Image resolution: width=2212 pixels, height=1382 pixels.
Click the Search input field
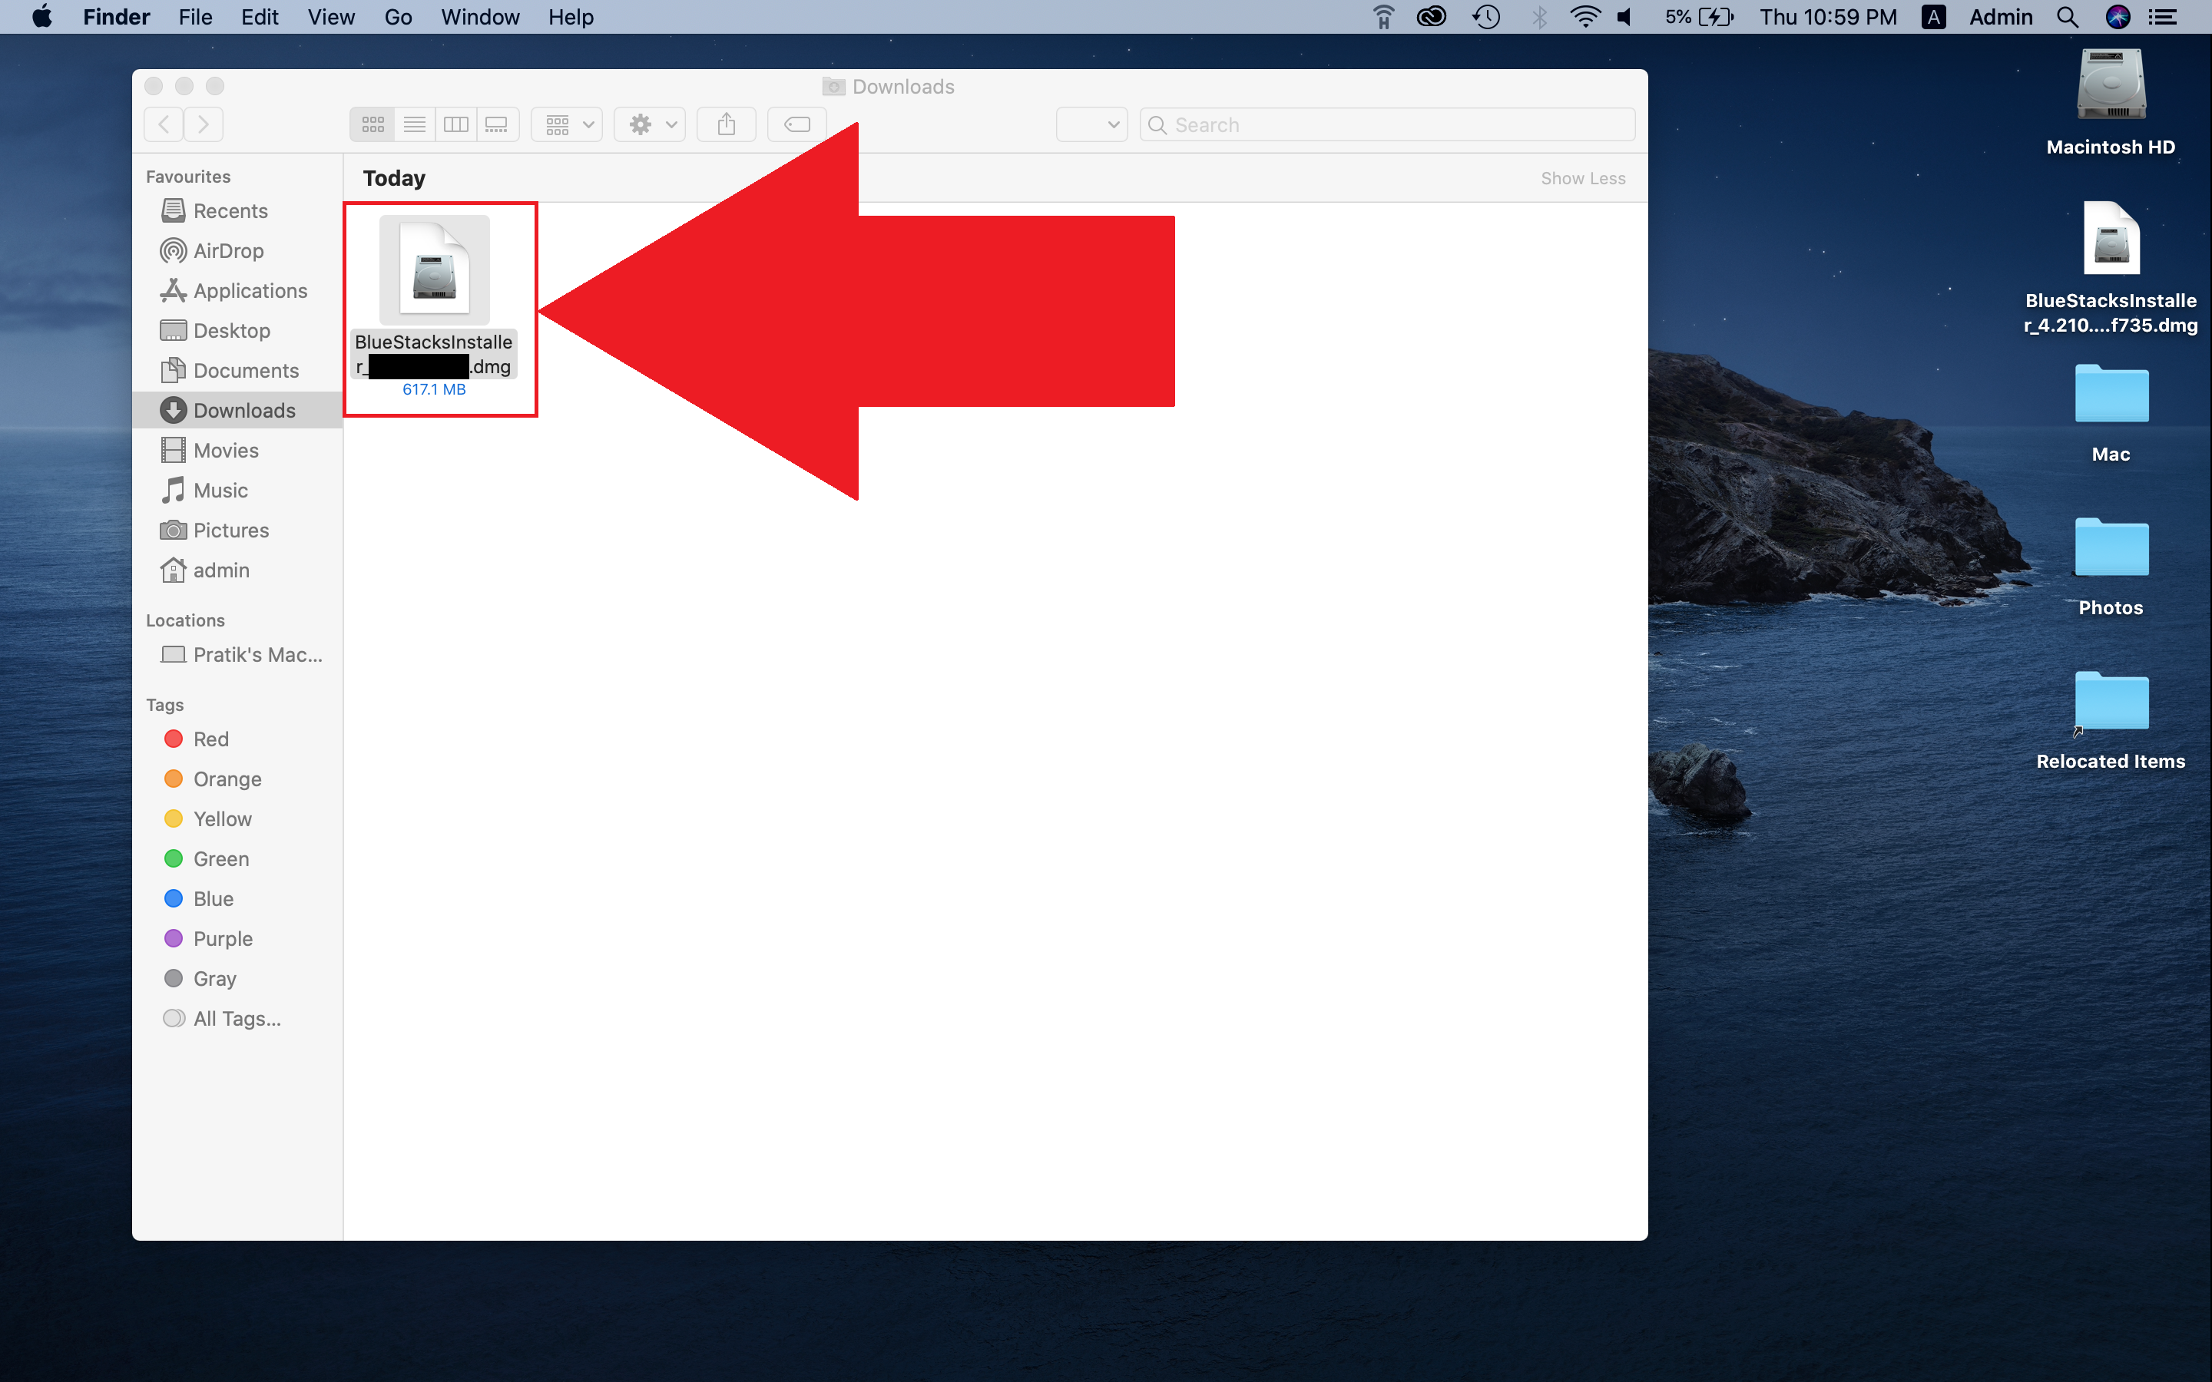click(1379, 123)
